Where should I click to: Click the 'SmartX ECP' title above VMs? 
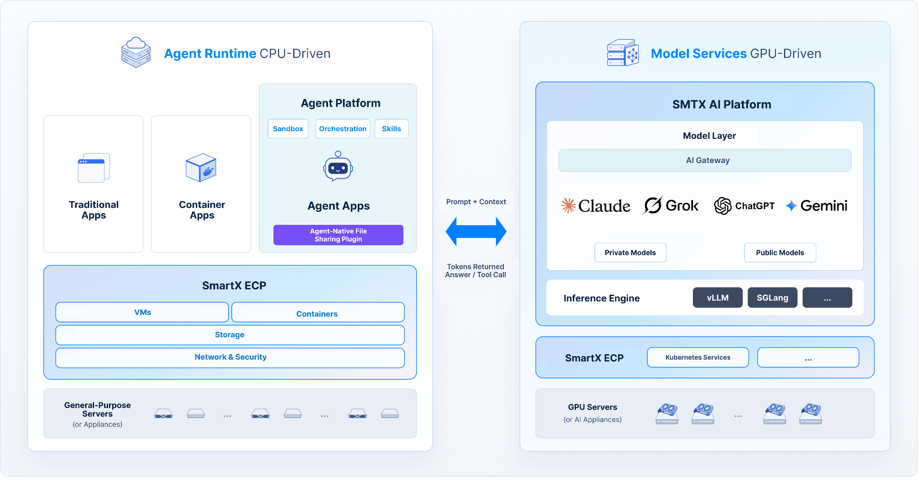[x=234, y=285]
